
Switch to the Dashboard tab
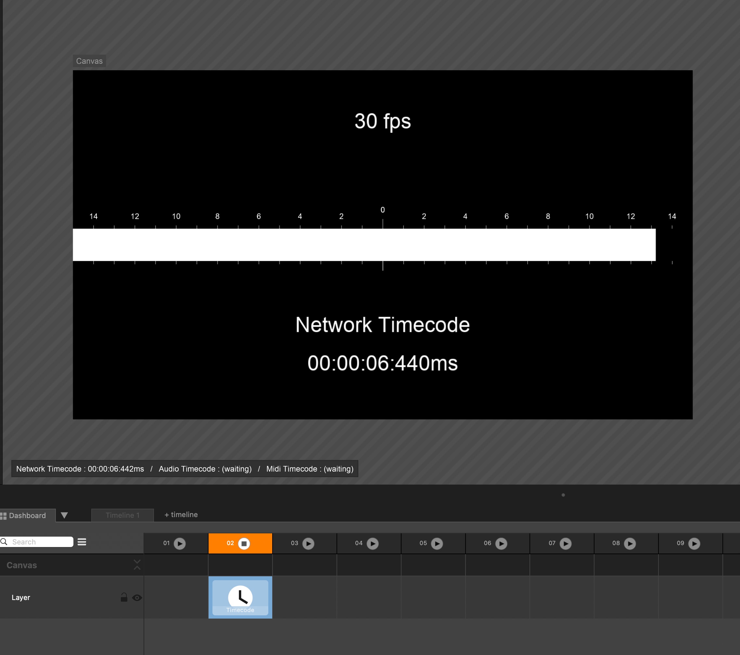[27, 515]
